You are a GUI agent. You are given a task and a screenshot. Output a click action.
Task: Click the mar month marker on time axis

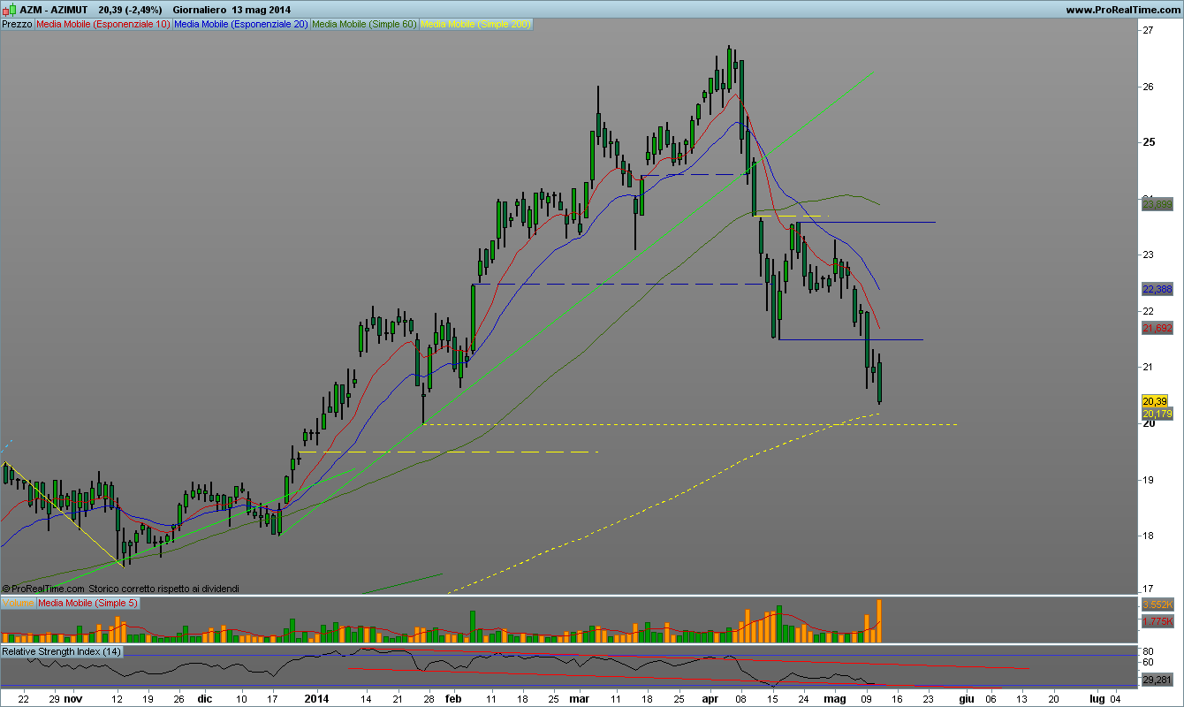pos(579,697)
